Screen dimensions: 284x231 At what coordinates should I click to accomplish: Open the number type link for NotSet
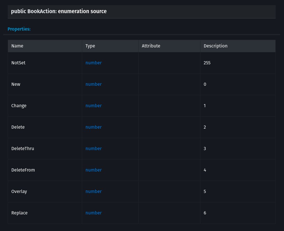click(x=93, y=63)
